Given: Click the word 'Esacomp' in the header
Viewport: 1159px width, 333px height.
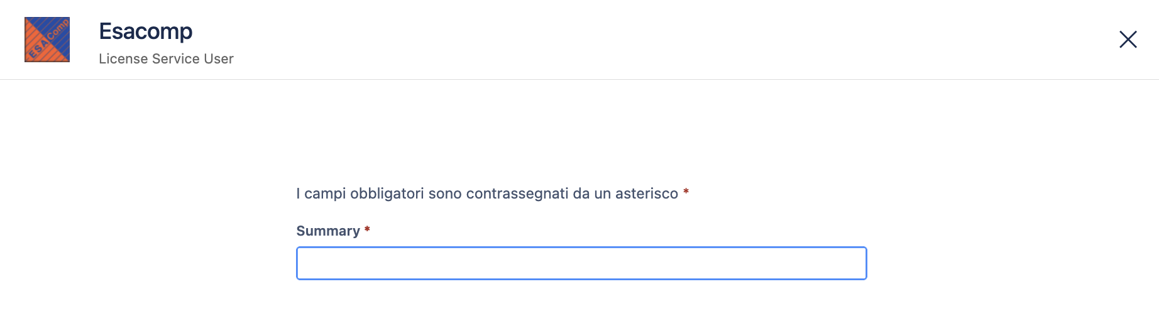Looking at the screenshot, I should click(146, 31).
